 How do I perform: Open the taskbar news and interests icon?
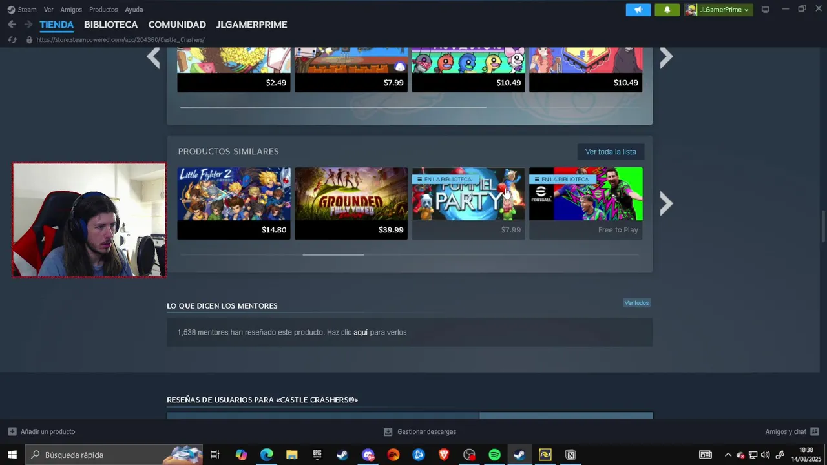pos(706,455)
